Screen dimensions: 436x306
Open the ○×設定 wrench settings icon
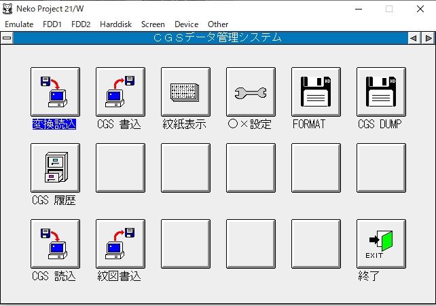[251, 92]
